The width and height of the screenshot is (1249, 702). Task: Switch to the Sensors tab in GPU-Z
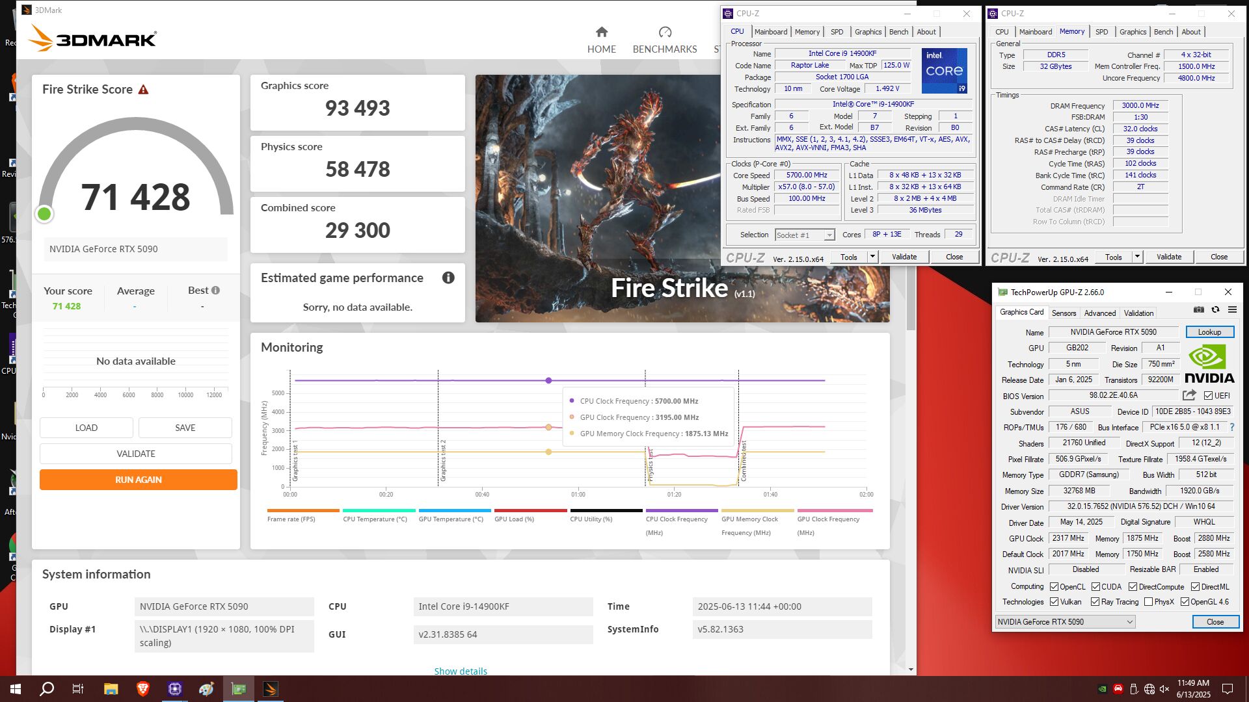click(x=1064, y=313)
